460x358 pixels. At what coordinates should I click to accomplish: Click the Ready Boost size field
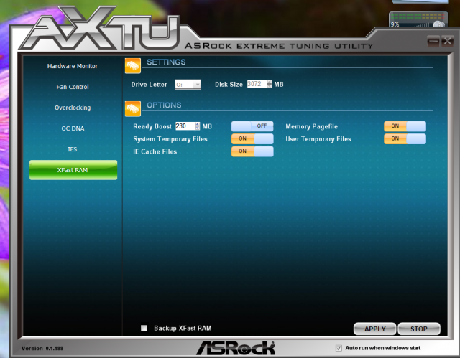185,126
